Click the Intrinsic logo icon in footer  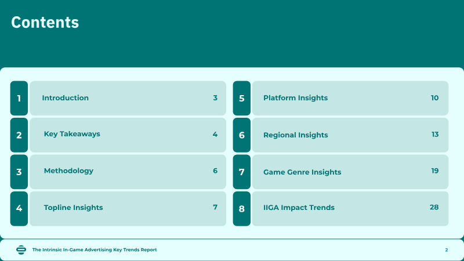(21, 249)
